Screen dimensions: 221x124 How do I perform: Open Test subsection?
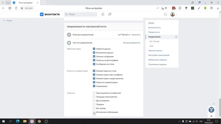(x=151, y=46)
